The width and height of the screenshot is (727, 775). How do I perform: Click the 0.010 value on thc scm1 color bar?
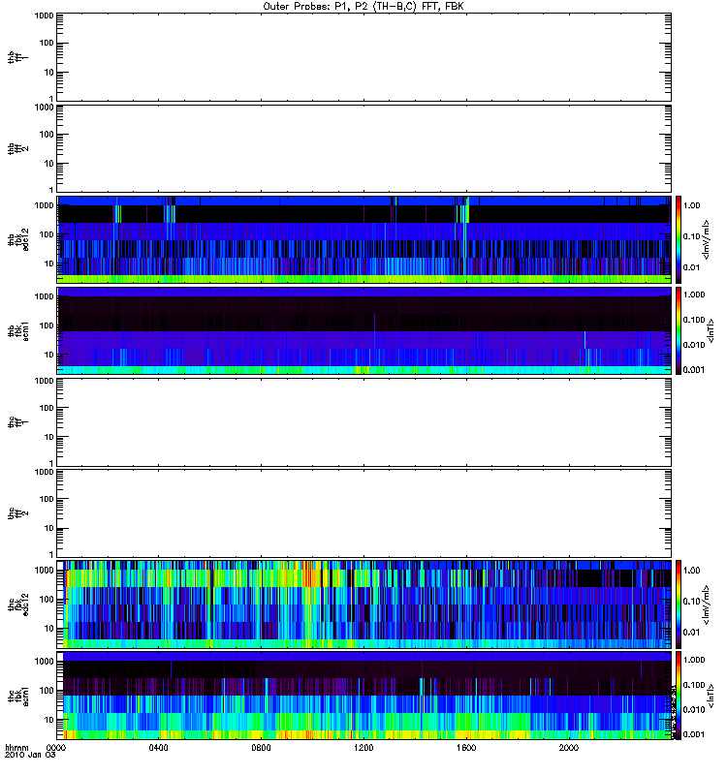[694, 710]
